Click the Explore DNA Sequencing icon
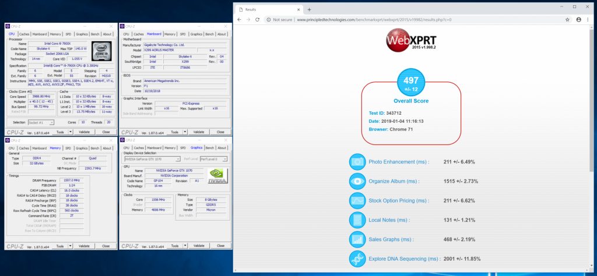The width and height of the screenshot is (597, 276). [x=357, y=259]
